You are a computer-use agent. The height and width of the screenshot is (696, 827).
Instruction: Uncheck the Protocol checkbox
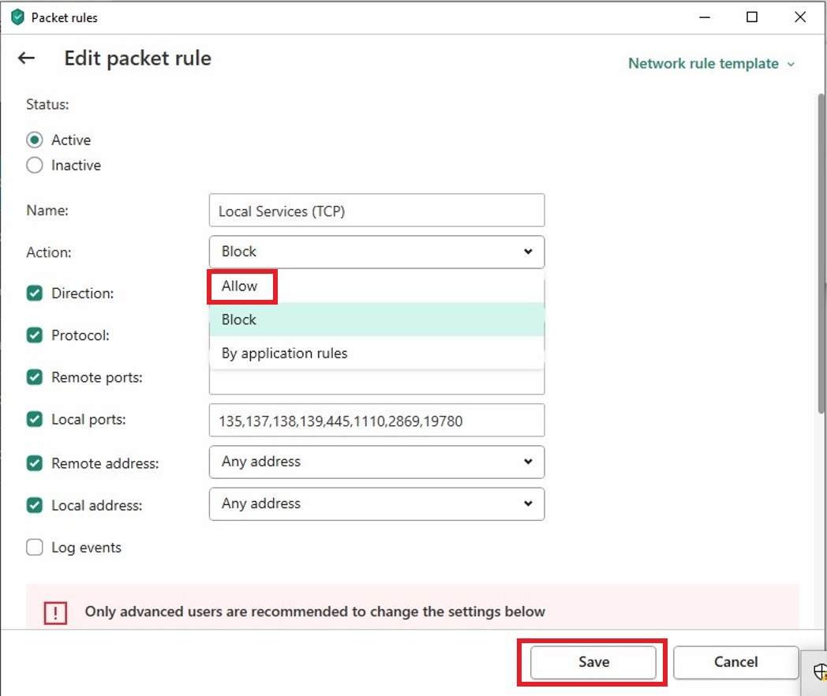(35, 335)
